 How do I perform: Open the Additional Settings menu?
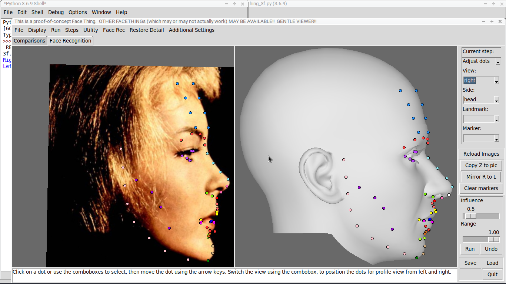pos(192,30)
